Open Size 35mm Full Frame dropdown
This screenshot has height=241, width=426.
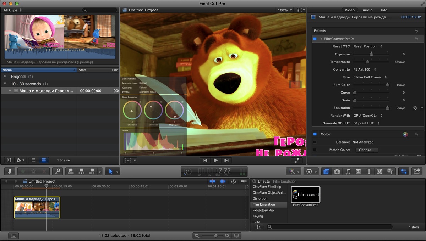pyautogui.click(x=370, y=77)
